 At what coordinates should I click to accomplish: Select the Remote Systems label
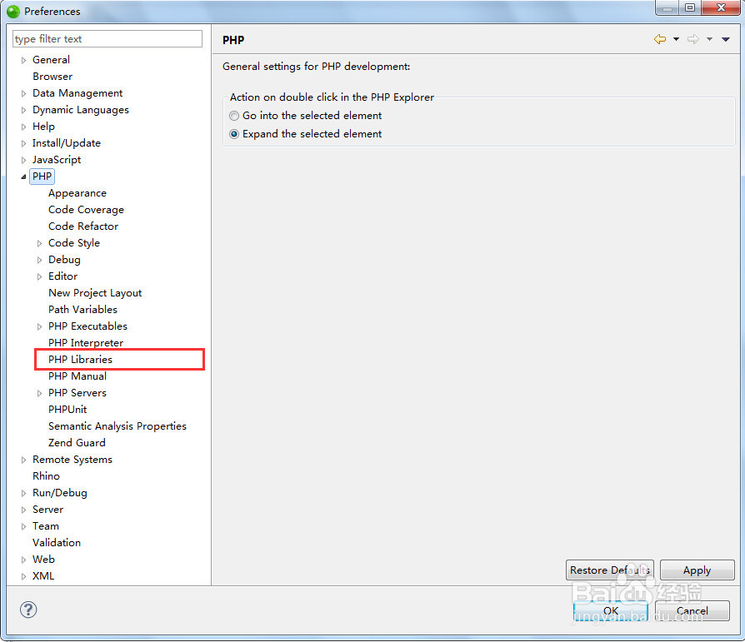tap(72, 459)
